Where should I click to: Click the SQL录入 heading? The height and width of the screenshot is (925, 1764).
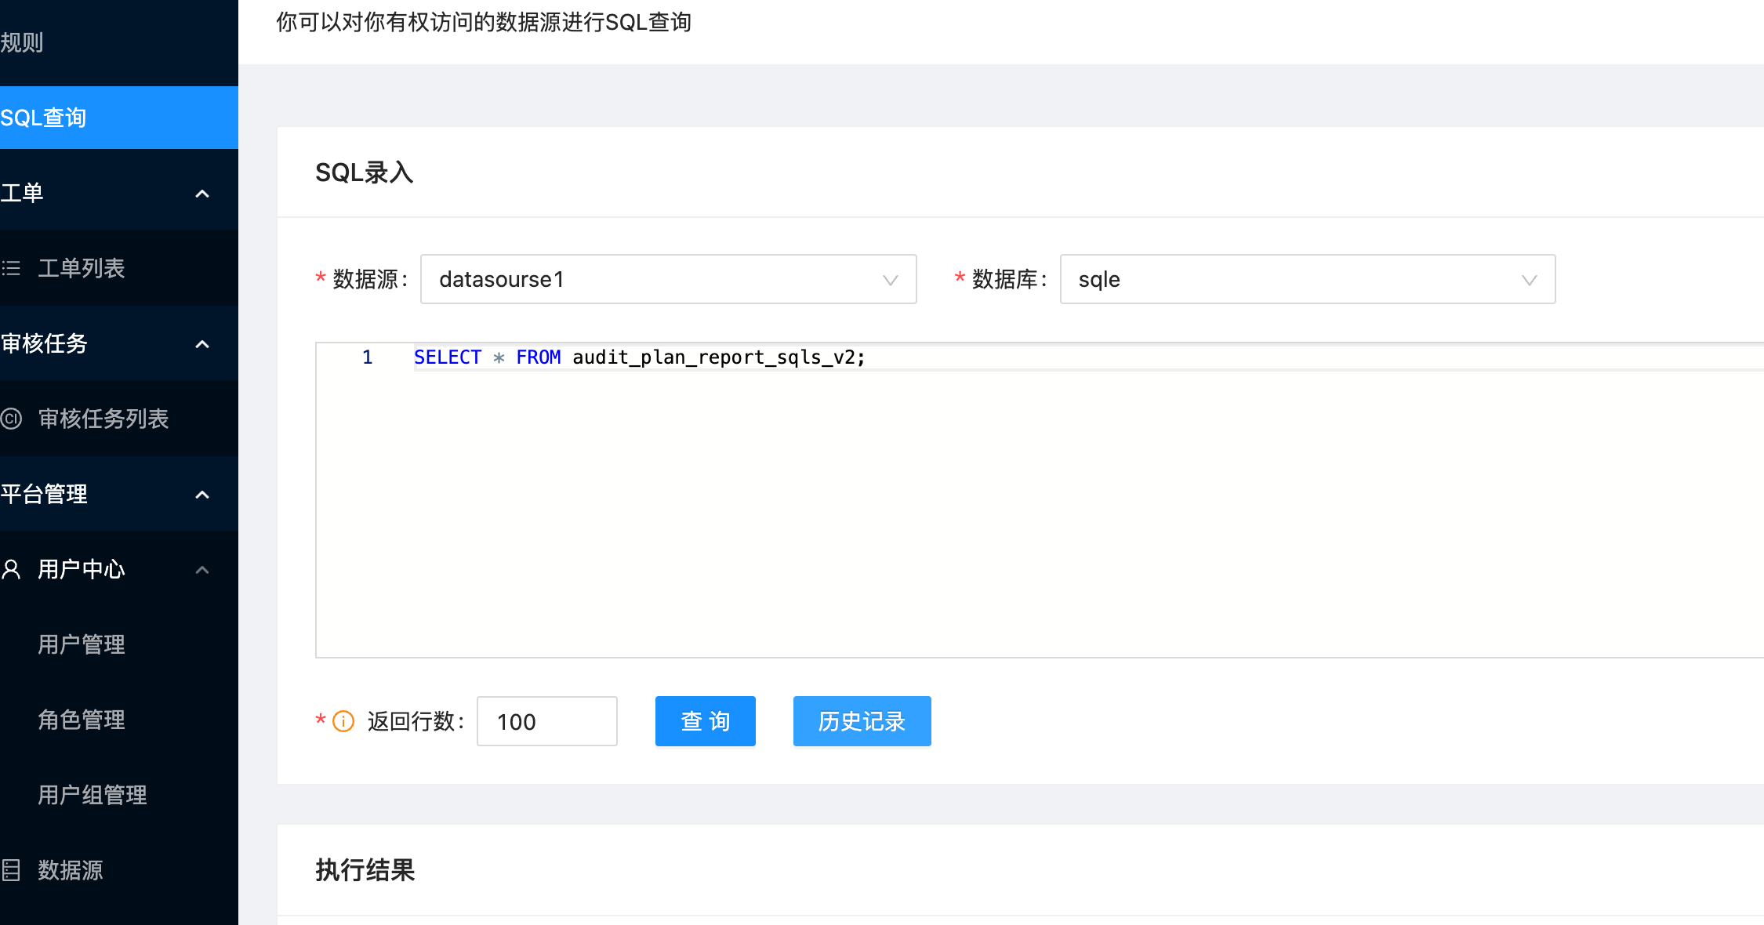click(x=365, y=172)
